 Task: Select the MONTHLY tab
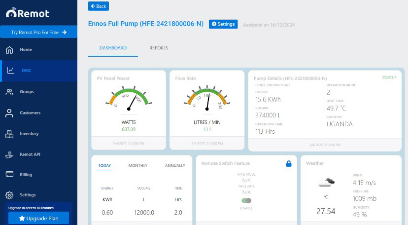pyautogui.click(x=138, y=166)
